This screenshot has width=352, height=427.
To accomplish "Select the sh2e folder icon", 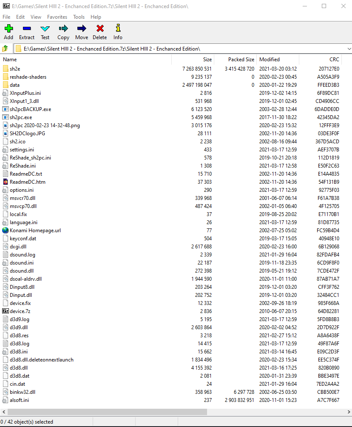I will point(6,68).
